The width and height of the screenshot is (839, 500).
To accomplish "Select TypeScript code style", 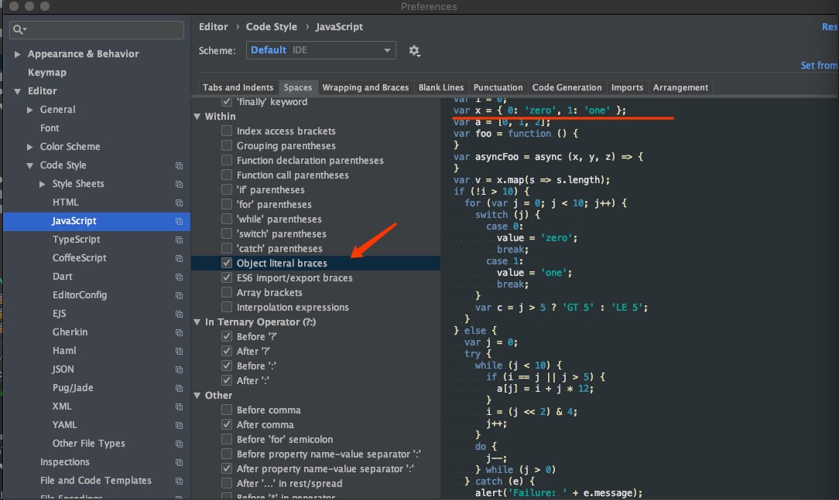I will point(77,240).
